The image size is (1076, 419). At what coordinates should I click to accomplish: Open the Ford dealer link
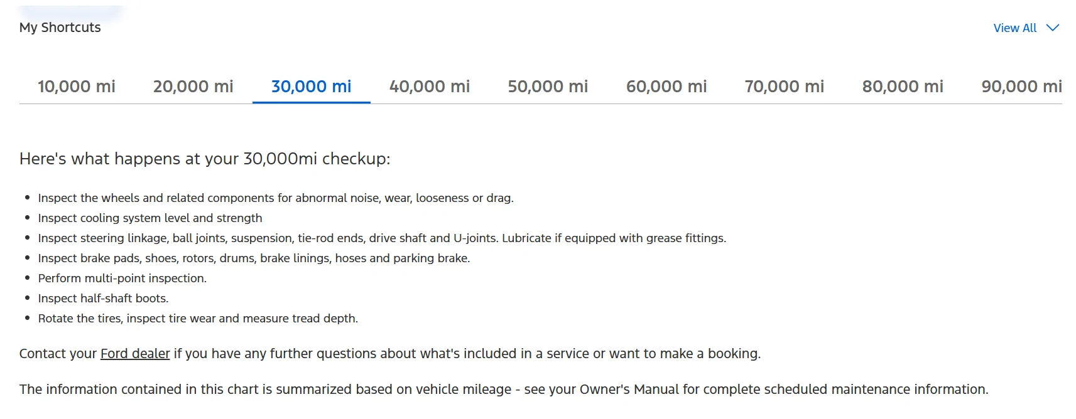click(135, 354)
